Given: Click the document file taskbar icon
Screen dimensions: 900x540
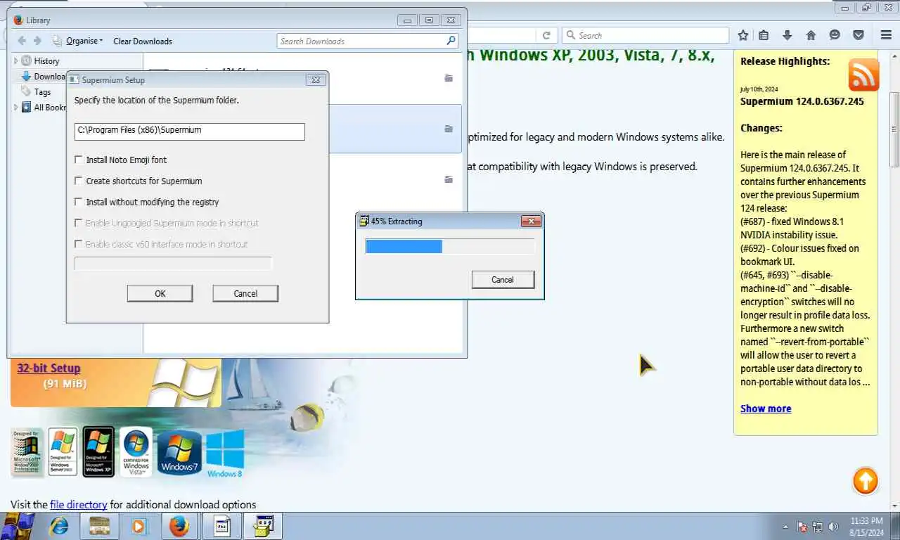Looking at the screenshot, I should coord(221,526).
